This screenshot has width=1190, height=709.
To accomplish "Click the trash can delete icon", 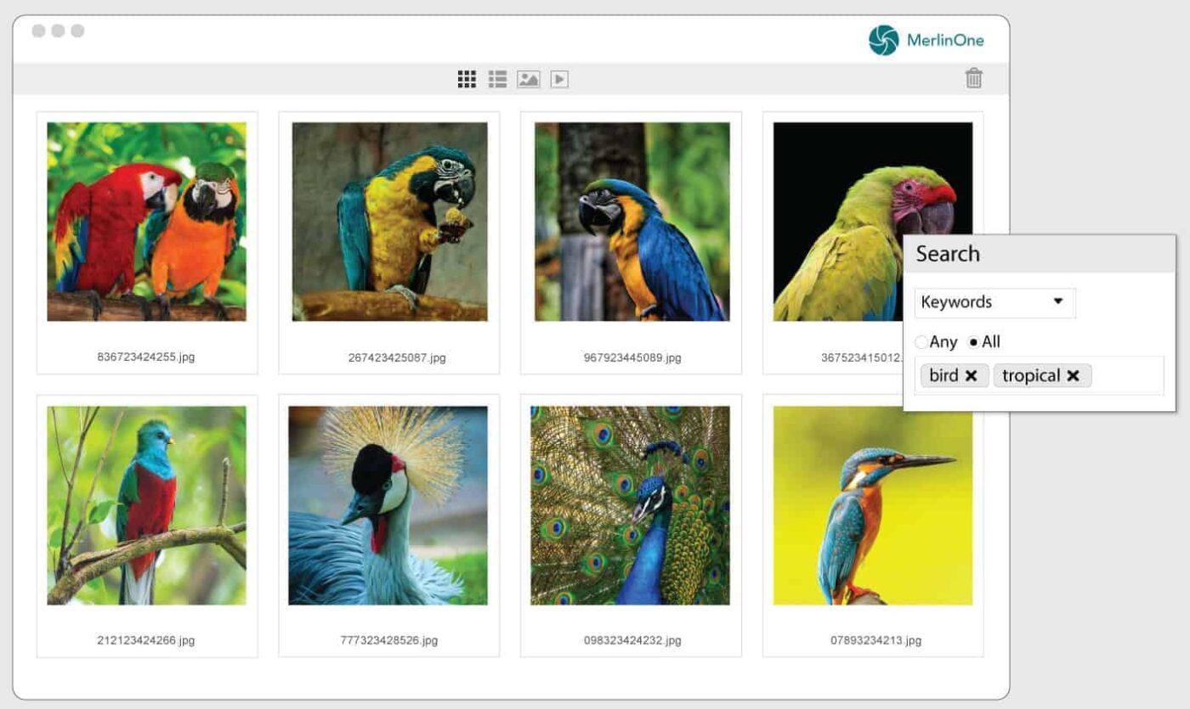I will pos(974,78).
